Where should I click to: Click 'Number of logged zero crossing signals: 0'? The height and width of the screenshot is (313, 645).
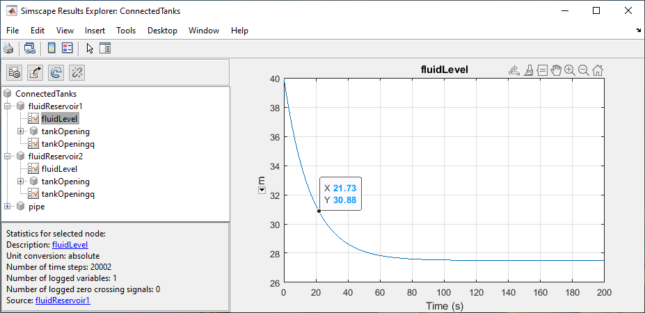[x=83, y=289]
